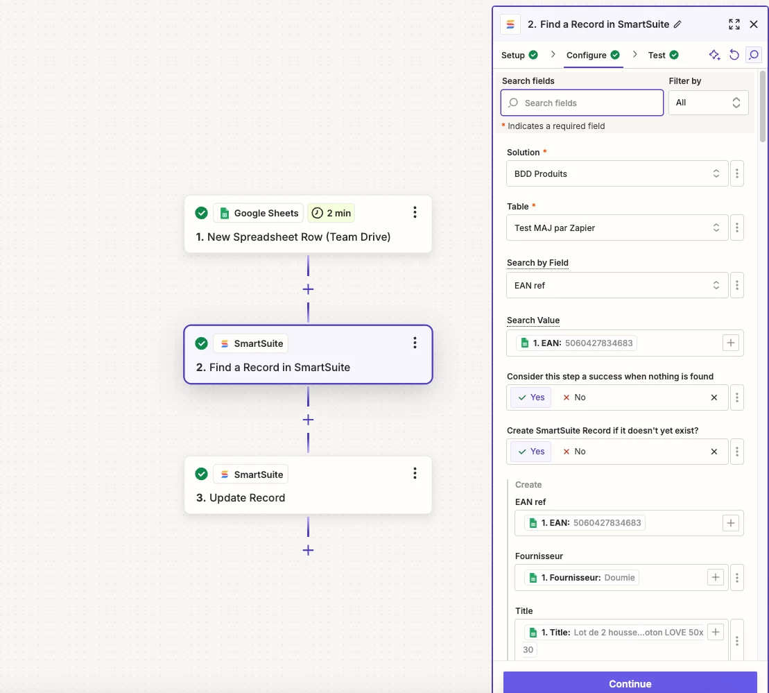
Task: Click the Create EAN ref field
Action: [629, 523]
